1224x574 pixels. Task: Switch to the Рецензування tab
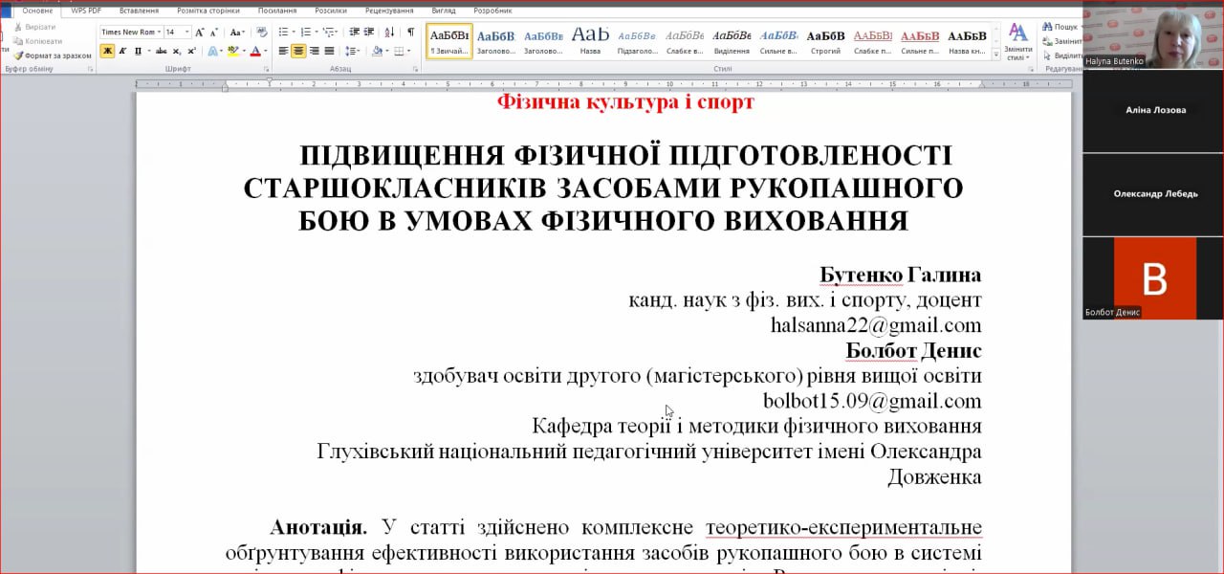389,11
